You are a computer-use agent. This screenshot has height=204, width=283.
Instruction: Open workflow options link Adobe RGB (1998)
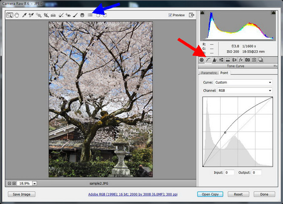click(x=133, y=194)
